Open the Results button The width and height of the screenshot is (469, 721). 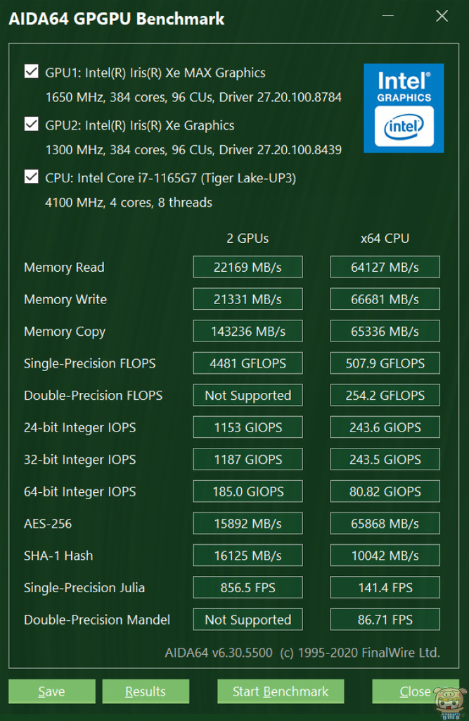tap(146, 691)
